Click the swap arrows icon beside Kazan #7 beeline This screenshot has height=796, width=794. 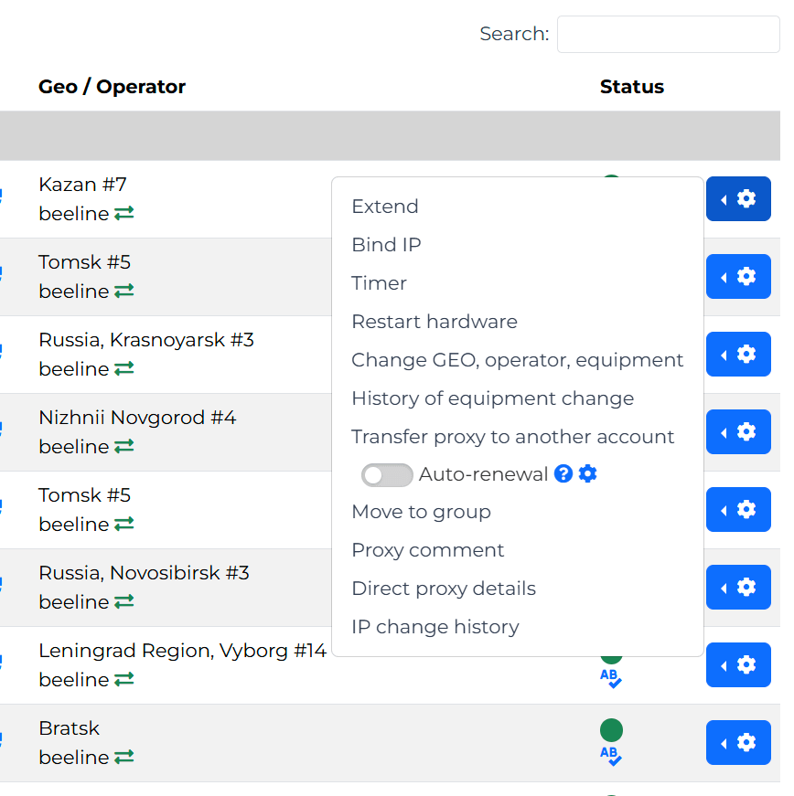[x=123, y=213]
